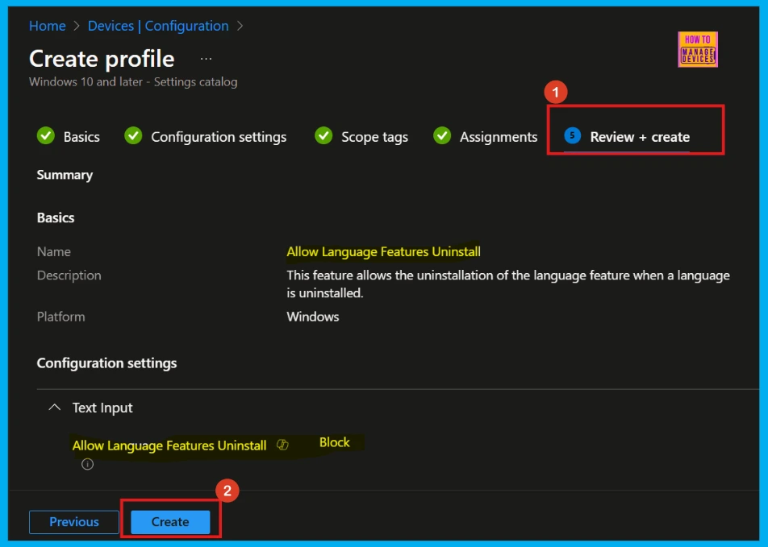Click the Block setting value
Image resolution: width=768 pixels, height=547 pixels.
(335, 442)
